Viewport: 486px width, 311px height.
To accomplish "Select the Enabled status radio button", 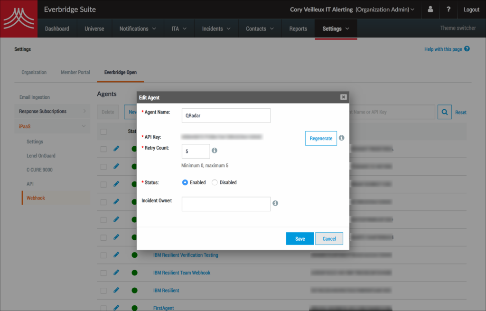I will (x=185, y=182).
